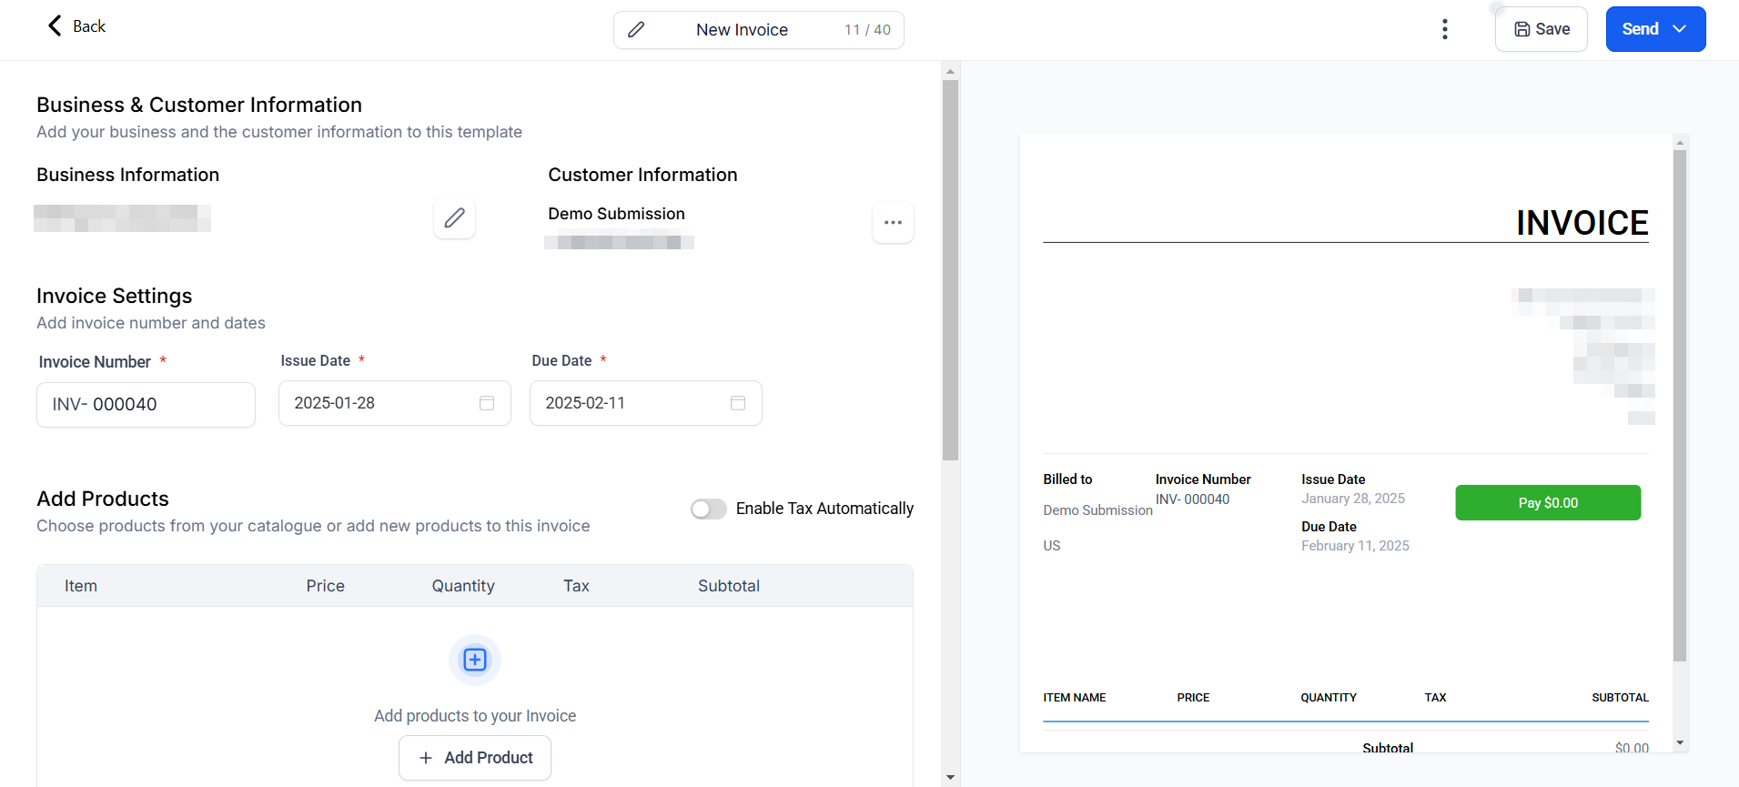Click the Back arrow icon

55,25
